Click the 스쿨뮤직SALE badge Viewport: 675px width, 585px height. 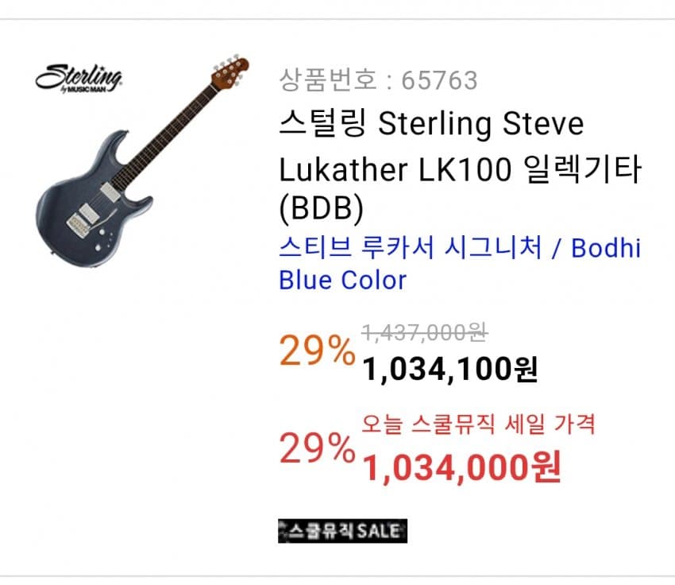342,531
